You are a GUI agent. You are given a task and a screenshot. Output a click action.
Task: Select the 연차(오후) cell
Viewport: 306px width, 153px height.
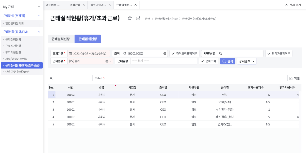tap(225, 102)
